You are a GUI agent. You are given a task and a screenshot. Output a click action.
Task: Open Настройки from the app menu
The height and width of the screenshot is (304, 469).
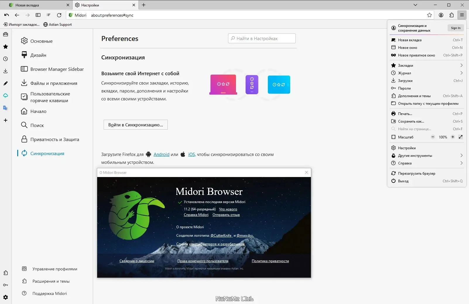(427, 148)
